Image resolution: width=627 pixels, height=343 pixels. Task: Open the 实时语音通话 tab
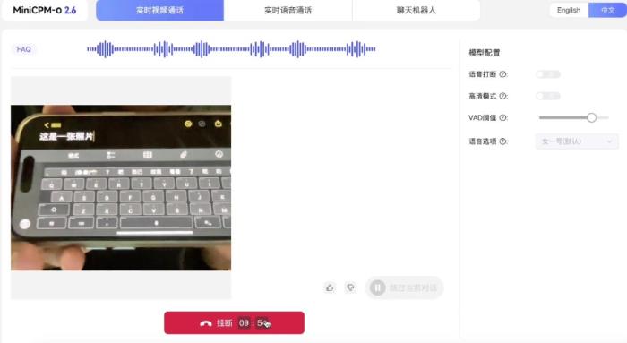coord(288,10)
